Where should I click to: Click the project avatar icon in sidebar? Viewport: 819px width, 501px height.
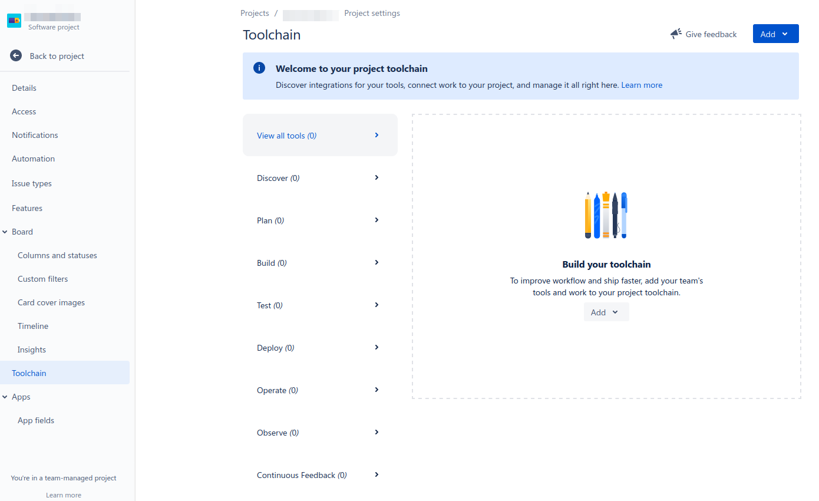pyautogui.click(x=14, y=21)
